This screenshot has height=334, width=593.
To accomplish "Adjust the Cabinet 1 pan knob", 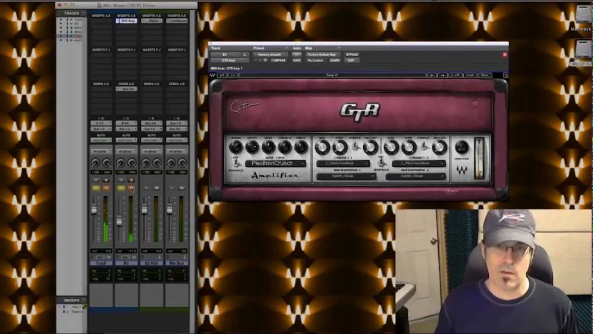I will (x=340, y=148).
